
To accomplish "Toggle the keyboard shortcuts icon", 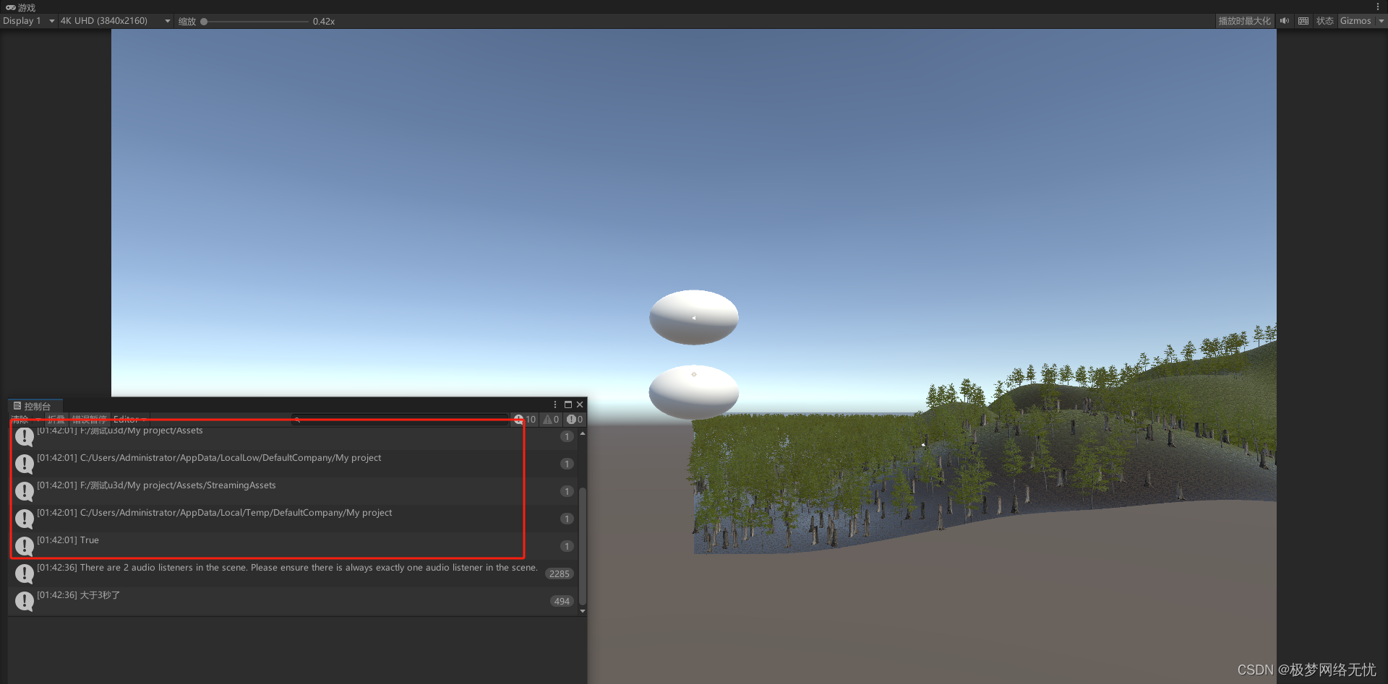I will [x=1303, y=21].
